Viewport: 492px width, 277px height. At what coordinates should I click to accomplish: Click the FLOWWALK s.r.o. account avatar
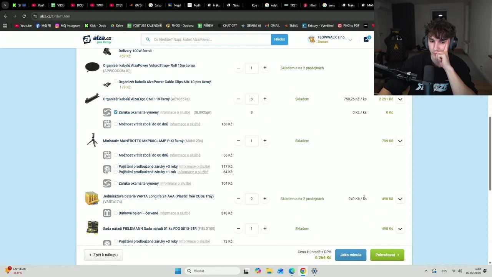coord(311,39)
